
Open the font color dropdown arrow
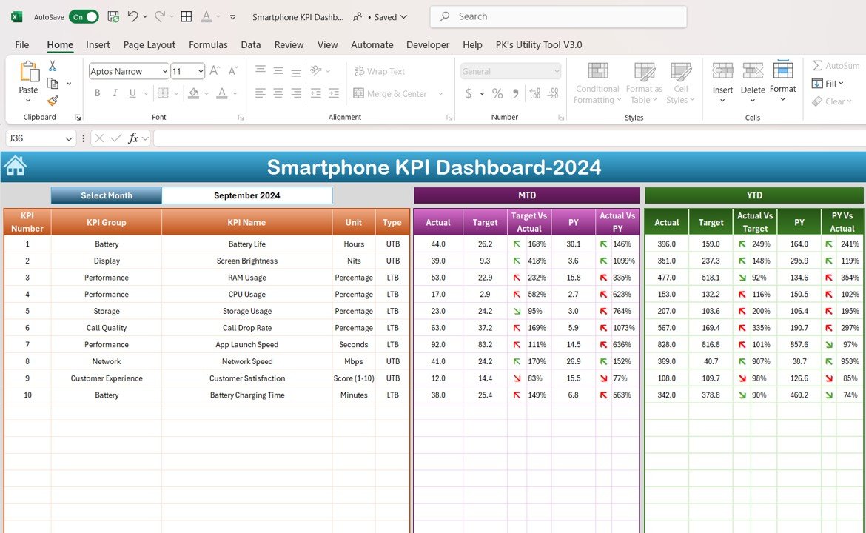point(235,94)
